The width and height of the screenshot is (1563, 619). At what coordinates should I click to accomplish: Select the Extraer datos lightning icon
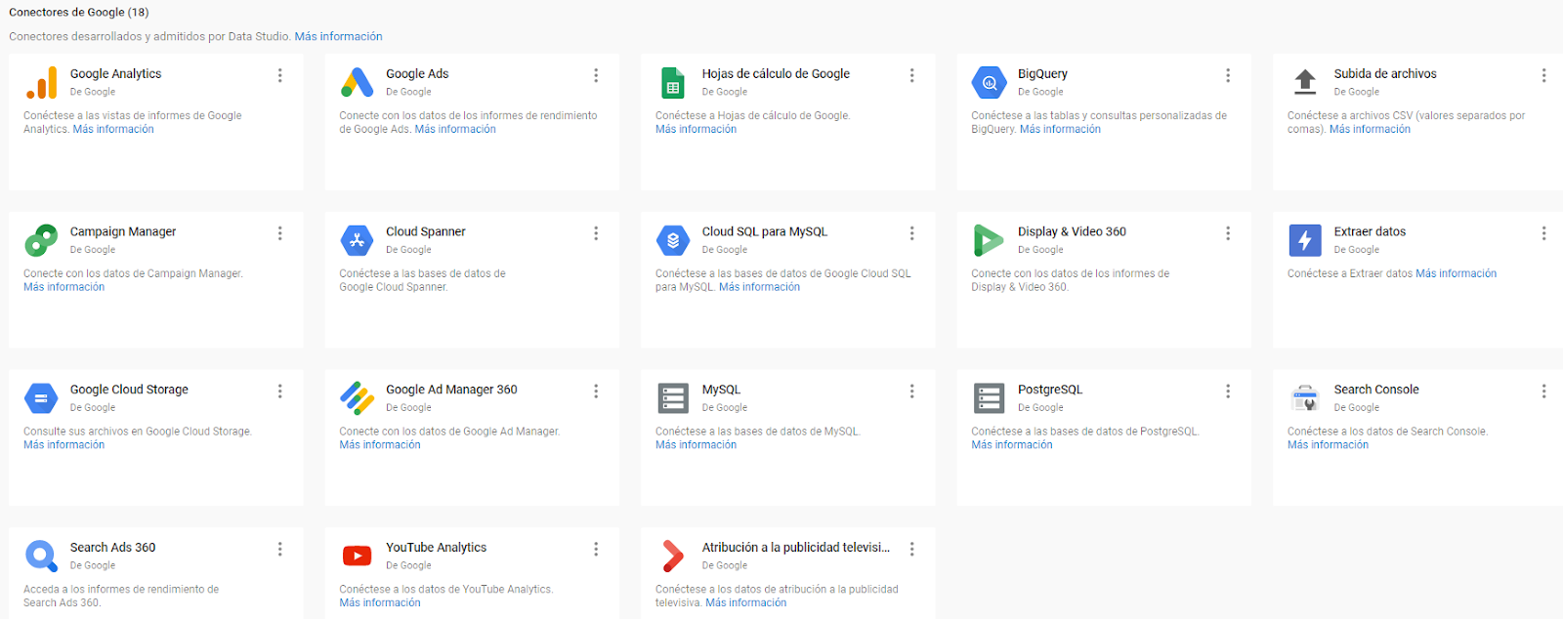coord(1305,240)
